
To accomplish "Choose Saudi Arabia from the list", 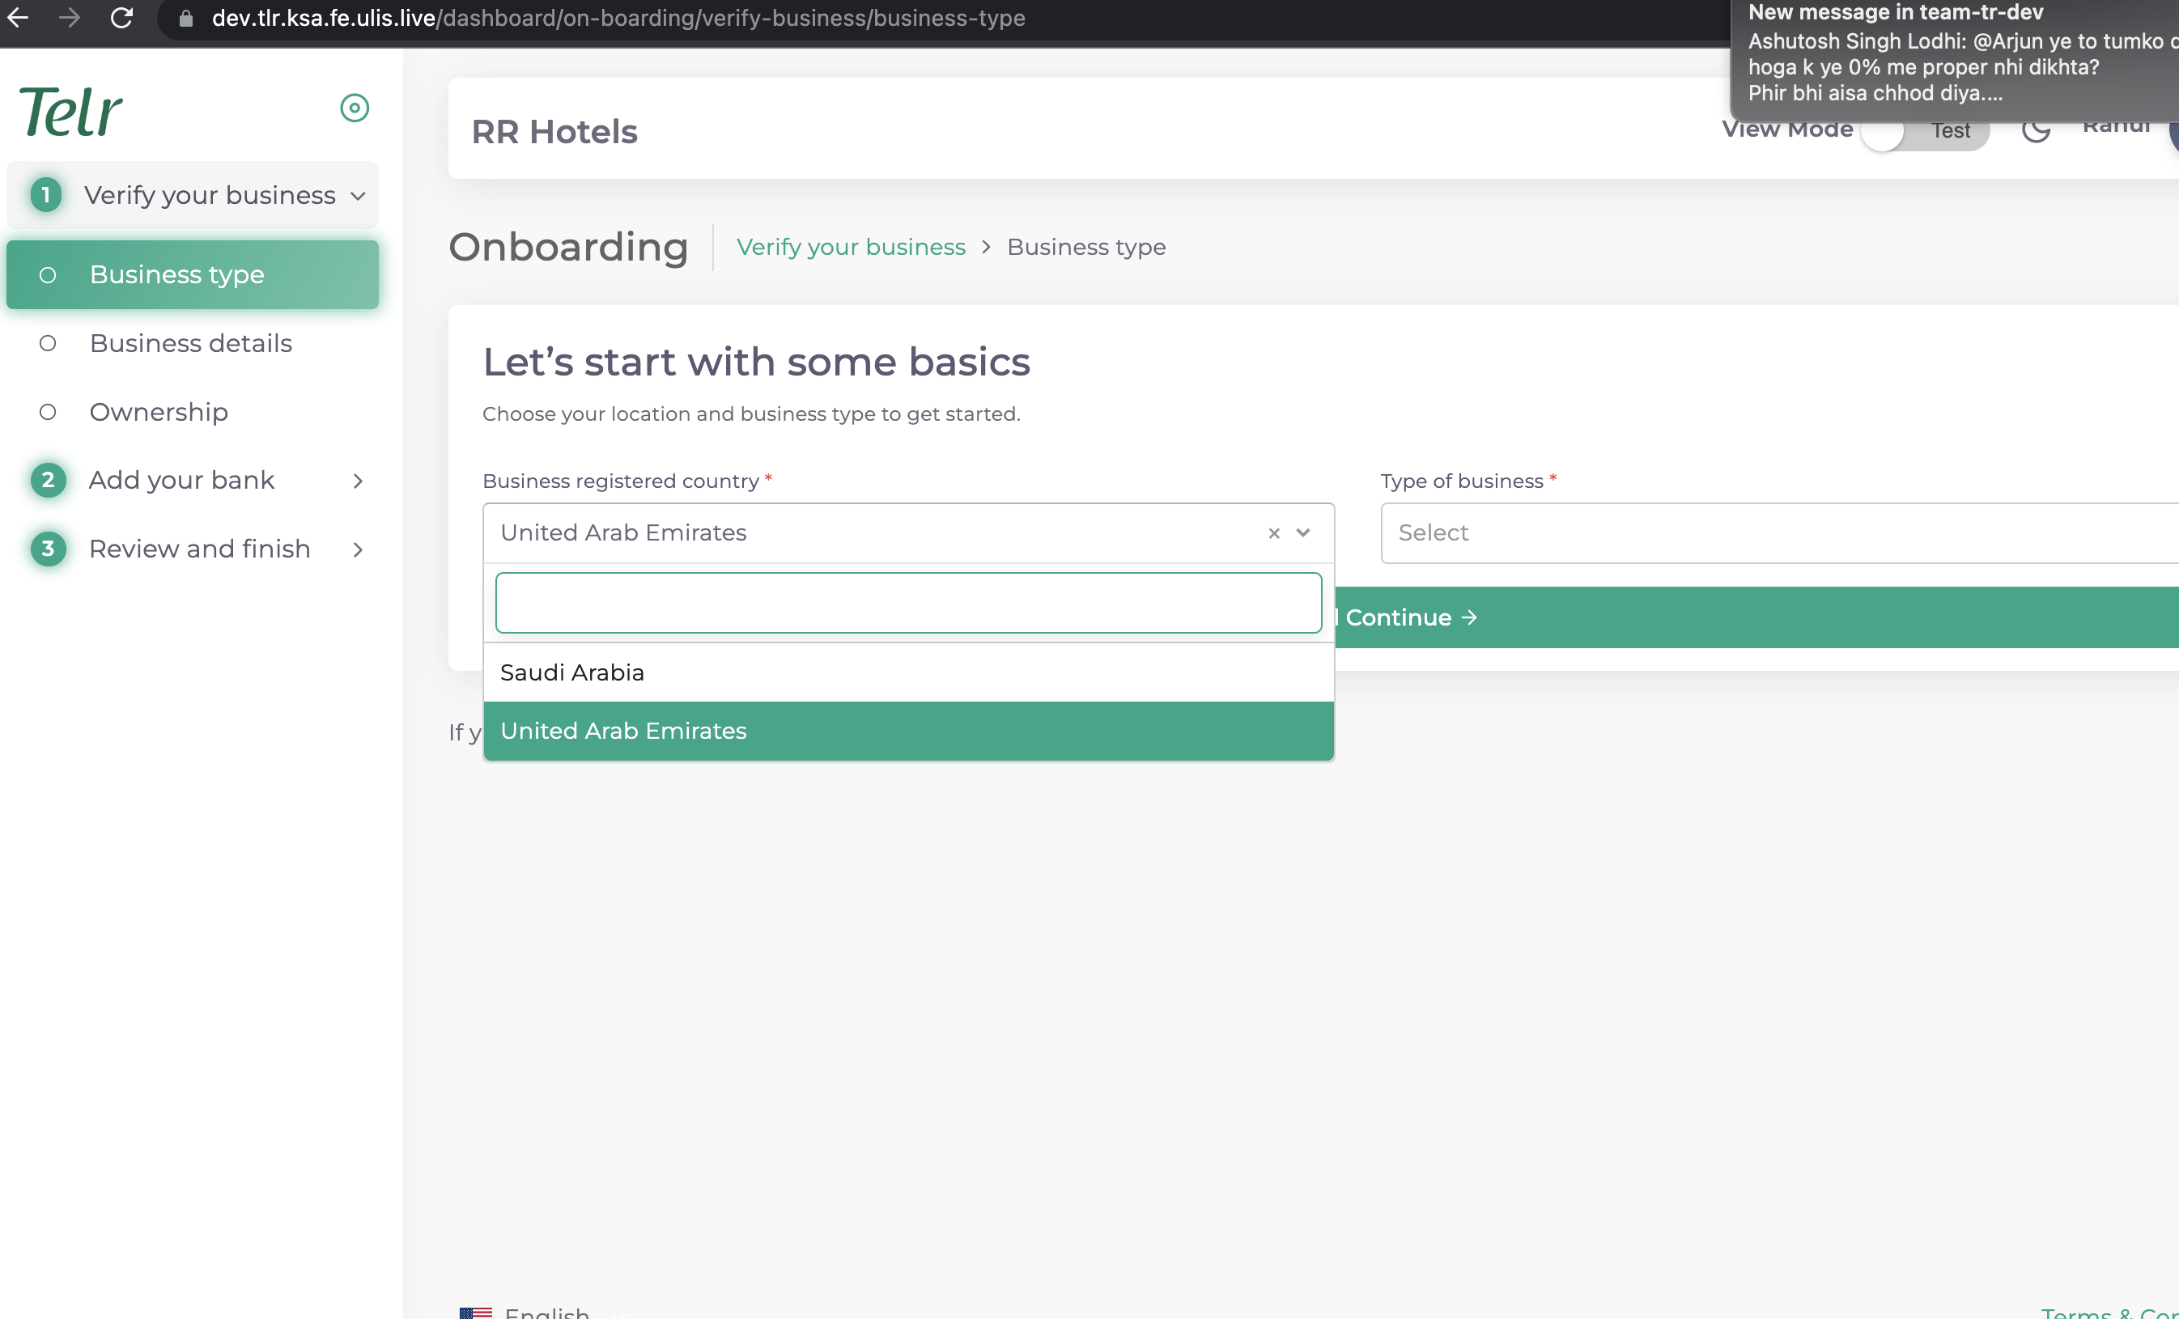I will click(908, 672).
